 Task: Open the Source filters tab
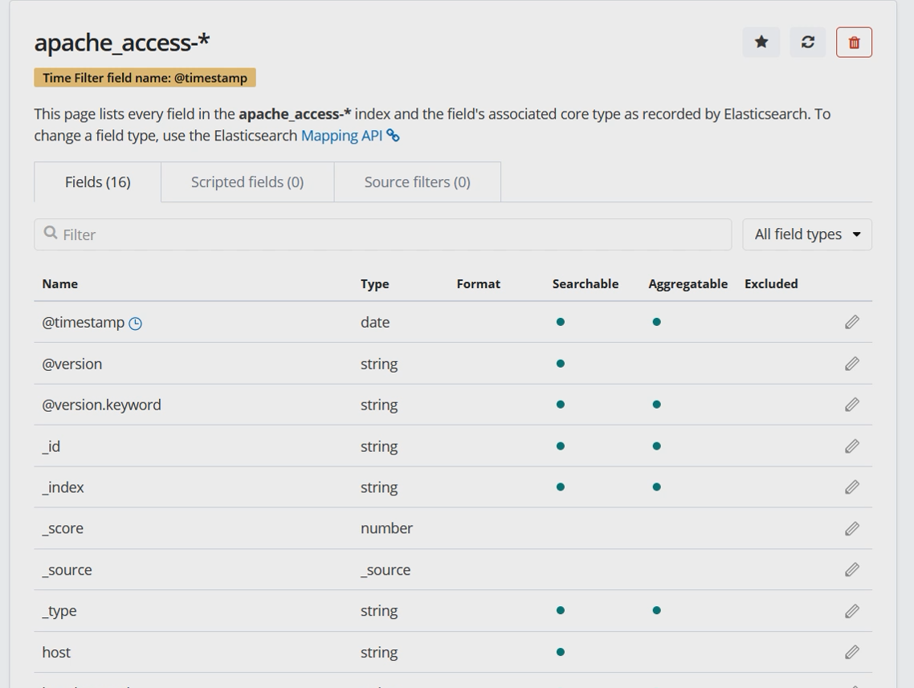(x=417, y=182)
